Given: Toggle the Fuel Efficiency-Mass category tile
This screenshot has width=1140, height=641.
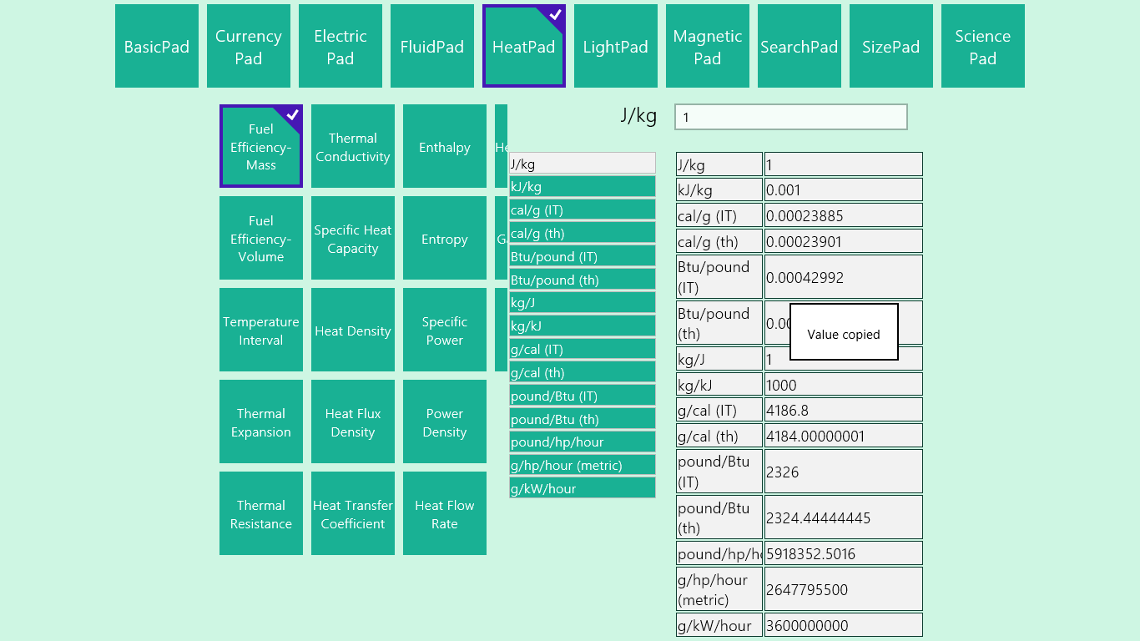Looking at the screenshot, I should click(x=261, y=146).
